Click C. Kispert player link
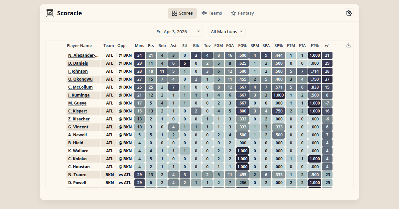 (x=77, y=111)
